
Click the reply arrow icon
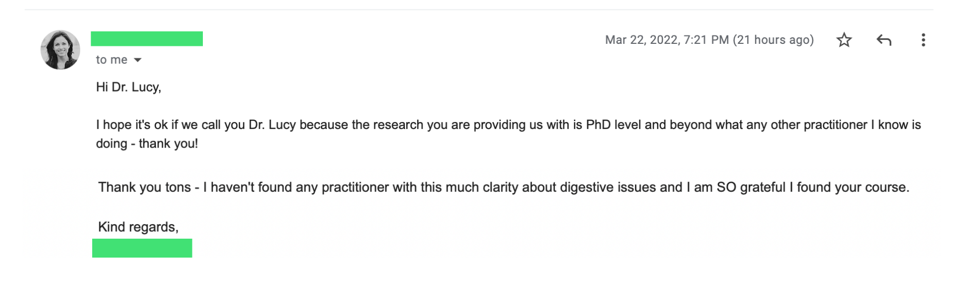point(884,40)
